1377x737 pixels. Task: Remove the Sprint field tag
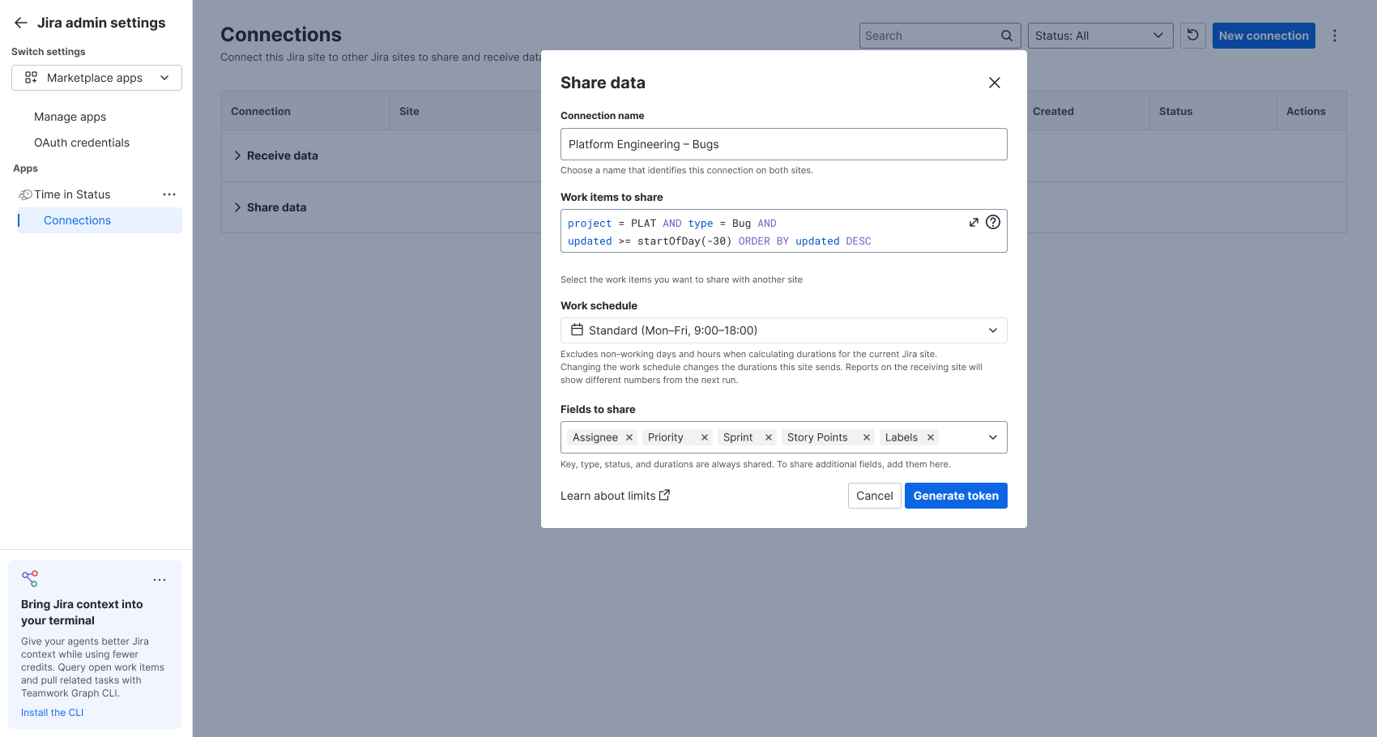[x=769, y=437]
